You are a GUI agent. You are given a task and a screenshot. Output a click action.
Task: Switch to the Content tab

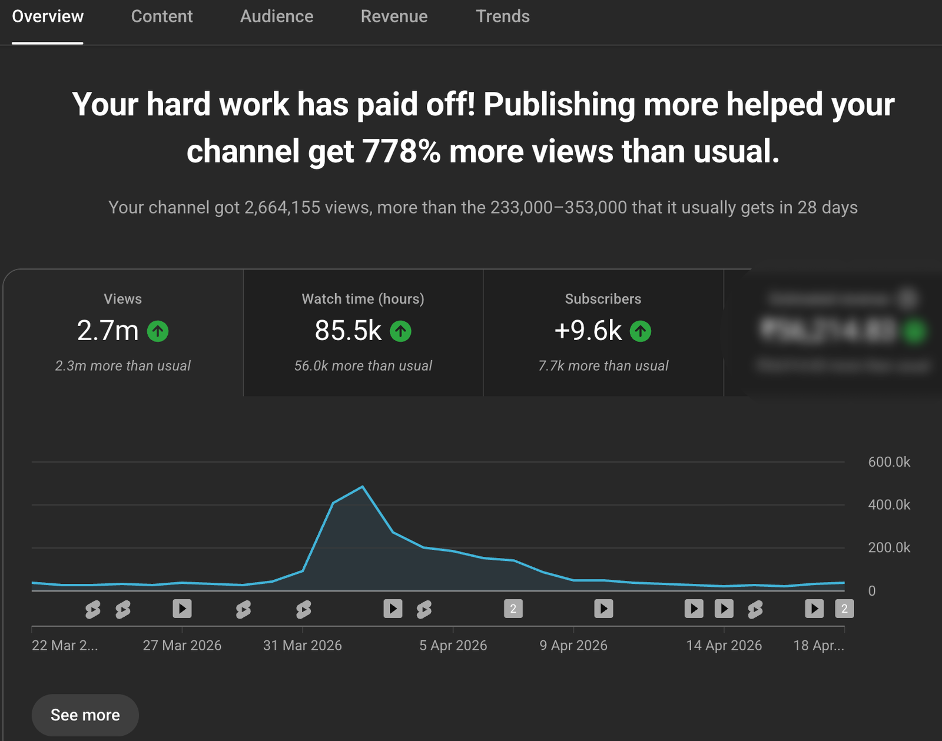(161, 16)
